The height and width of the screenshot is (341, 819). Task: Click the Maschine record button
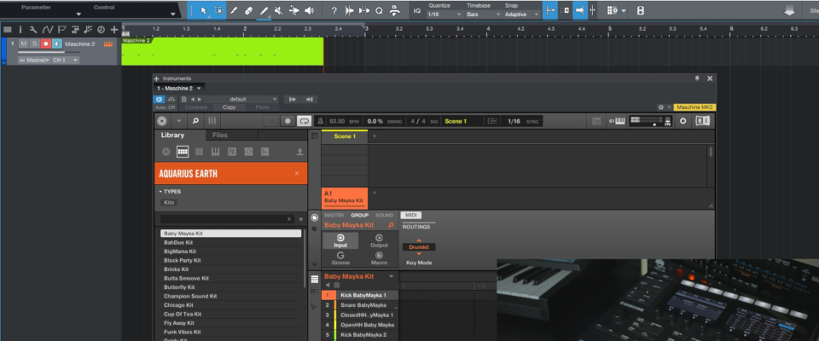coord(287,121)
